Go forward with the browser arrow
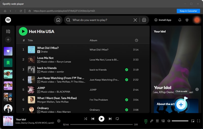The width and height of the screenshot is (203, 129). click(16, 11)
